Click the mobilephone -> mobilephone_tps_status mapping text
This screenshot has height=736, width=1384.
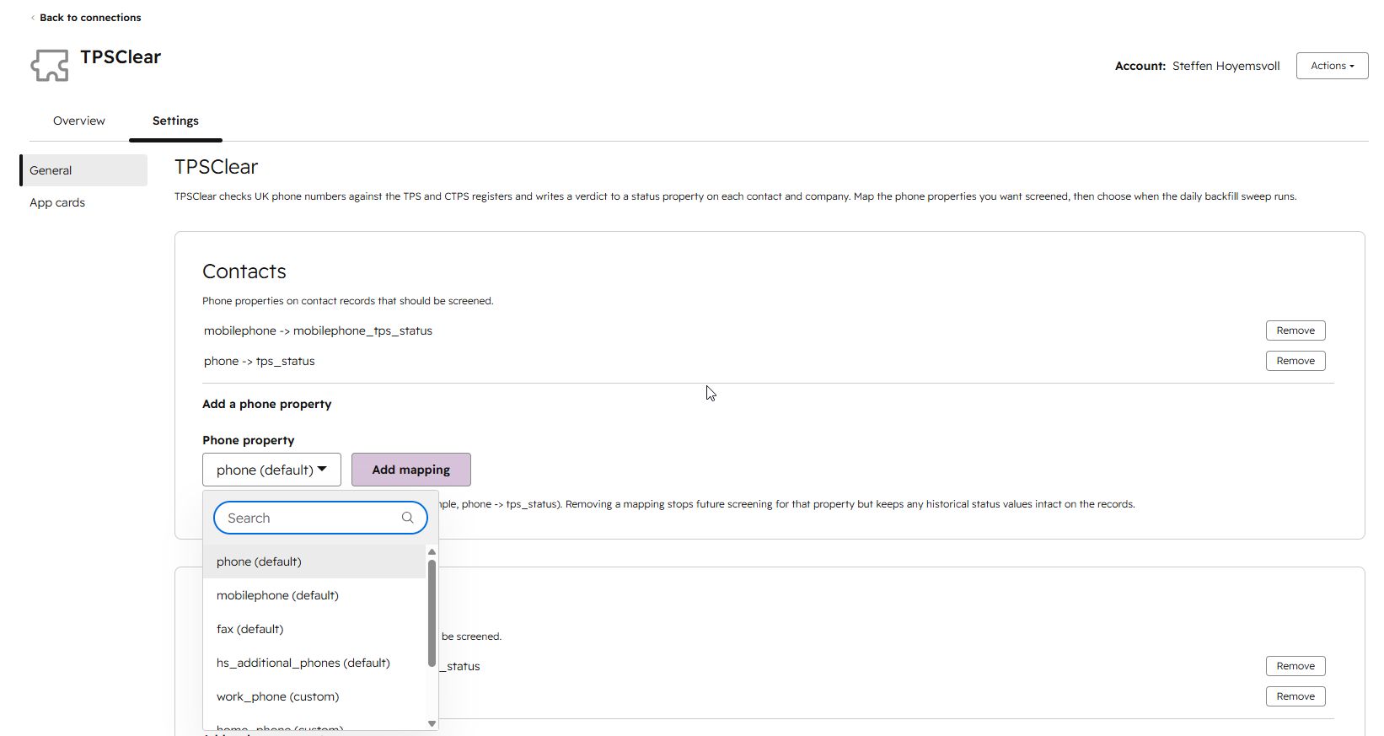coord(318,330)
